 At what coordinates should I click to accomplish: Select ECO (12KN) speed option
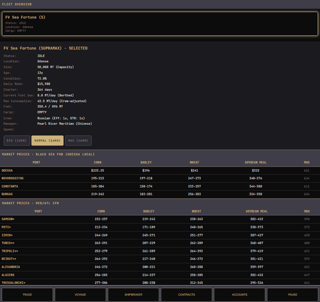[x=17, y=141]
